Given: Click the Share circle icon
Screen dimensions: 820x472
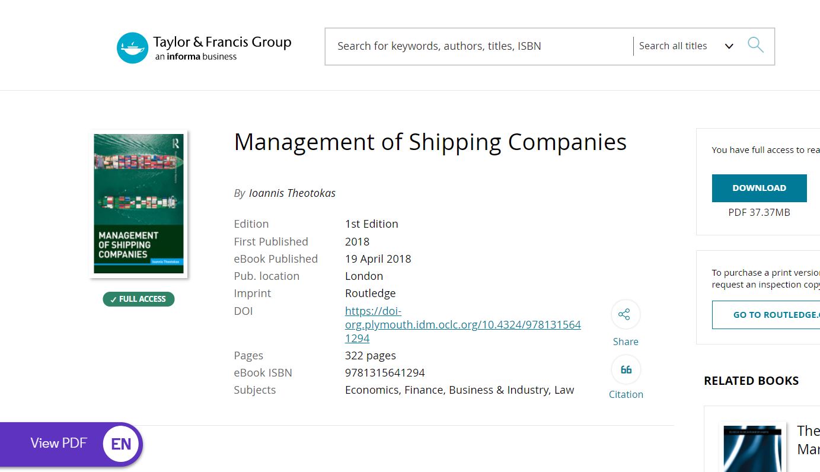Looking at the screenshot, I should pos(626,314).
